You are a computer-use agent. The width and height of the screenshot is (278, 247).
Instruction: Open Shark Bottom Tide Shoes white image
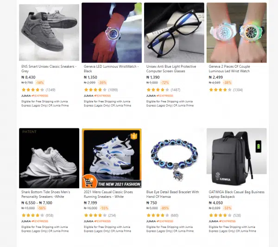point(49,158)
